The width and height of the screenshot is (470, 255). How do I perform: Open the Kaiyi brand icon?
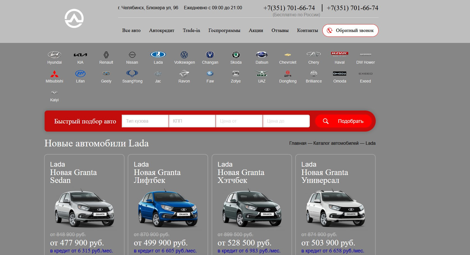pos(54,92)
